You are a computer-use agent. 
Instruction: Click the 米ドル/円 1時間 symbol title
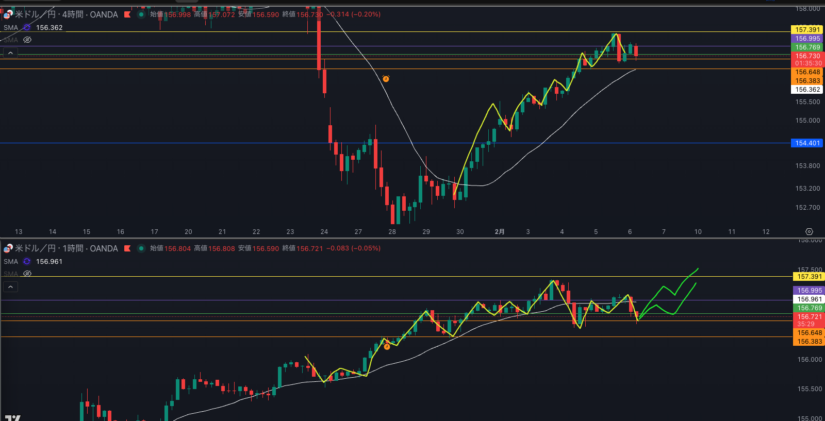[x=66, y=248]
